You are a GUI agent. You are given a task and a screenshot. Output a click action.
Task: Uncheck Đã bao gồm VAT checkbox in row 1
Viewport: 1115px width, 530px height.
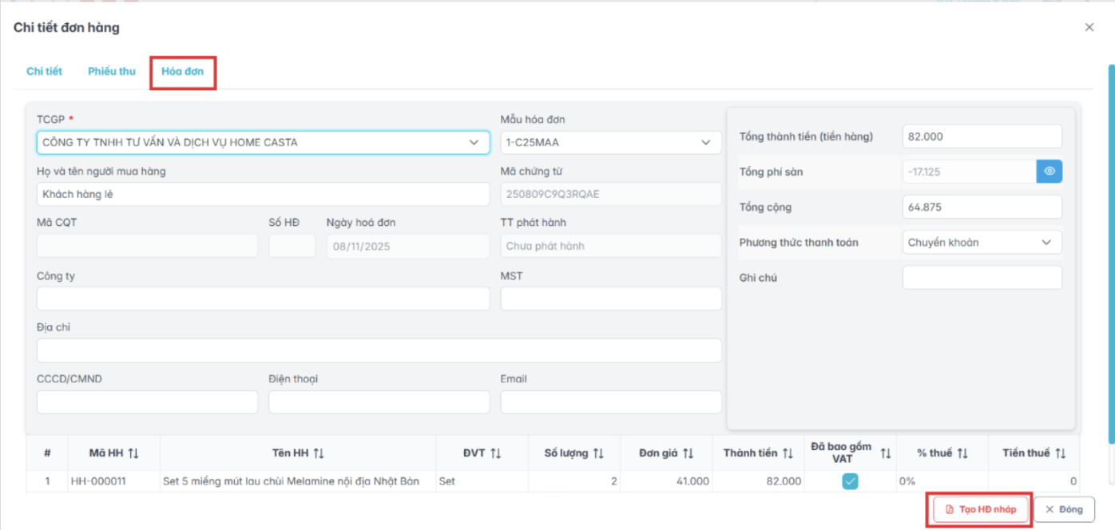point(850,481)
